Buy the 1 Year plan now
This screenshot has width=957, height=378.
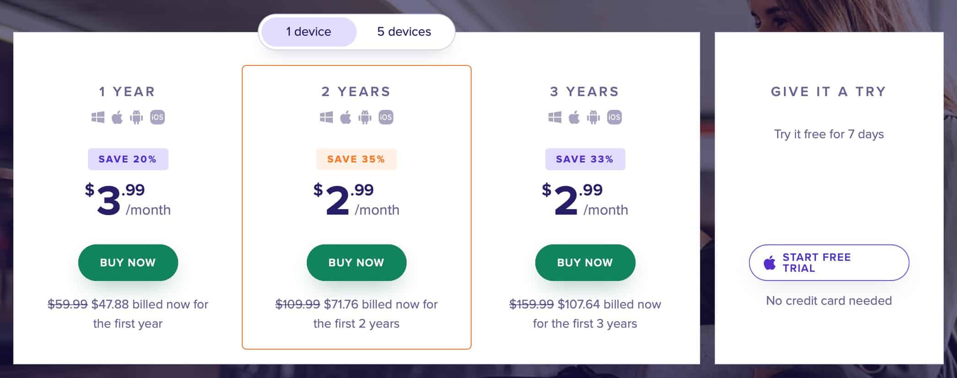click(x=128, y=263)
